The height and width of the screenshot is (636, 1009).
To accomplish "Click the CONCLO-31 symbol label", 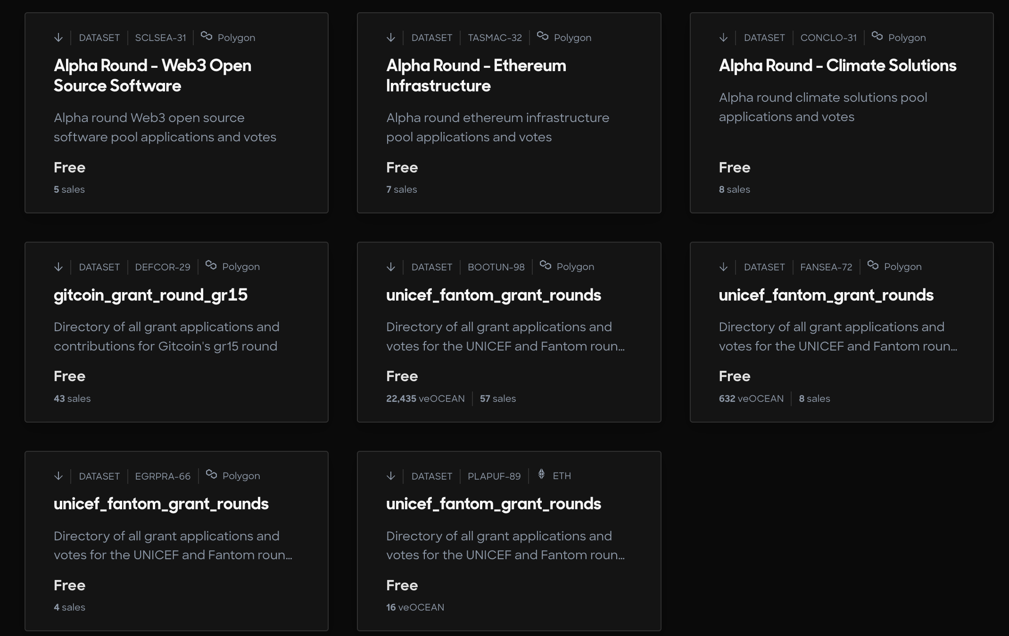I will click(828, 38).
